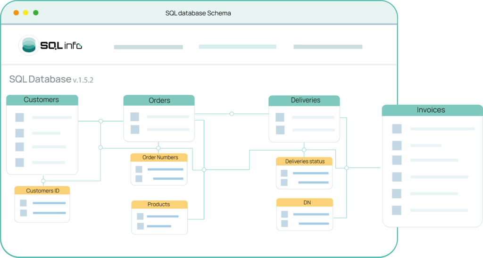Viewport: 483px width, 258px height.
Task: Click the SQL Database v.1.5.2 title
Action: tap(51, 79)
